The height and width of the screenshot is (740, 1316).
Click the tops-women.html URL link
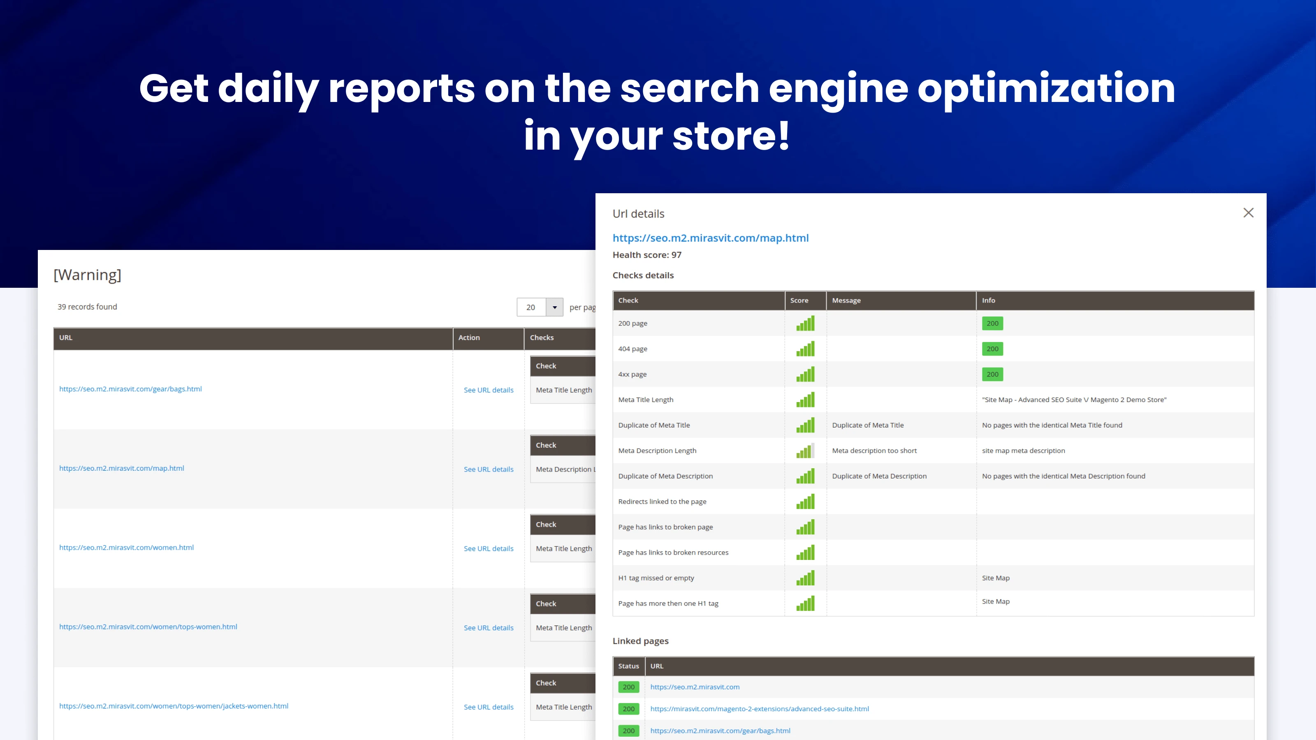(148, 627)
